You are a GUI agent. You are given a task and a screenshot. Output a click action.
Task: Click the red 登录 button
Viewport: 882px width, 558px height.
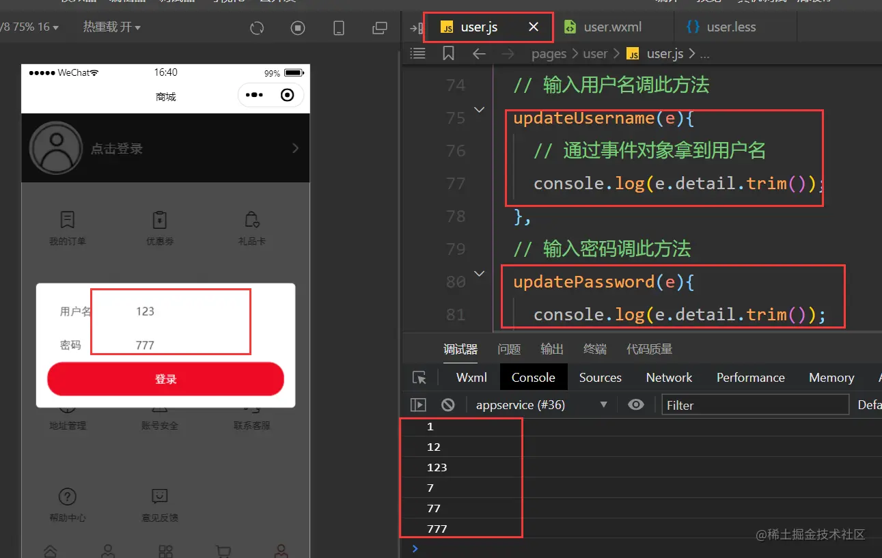tap(165, 379)
